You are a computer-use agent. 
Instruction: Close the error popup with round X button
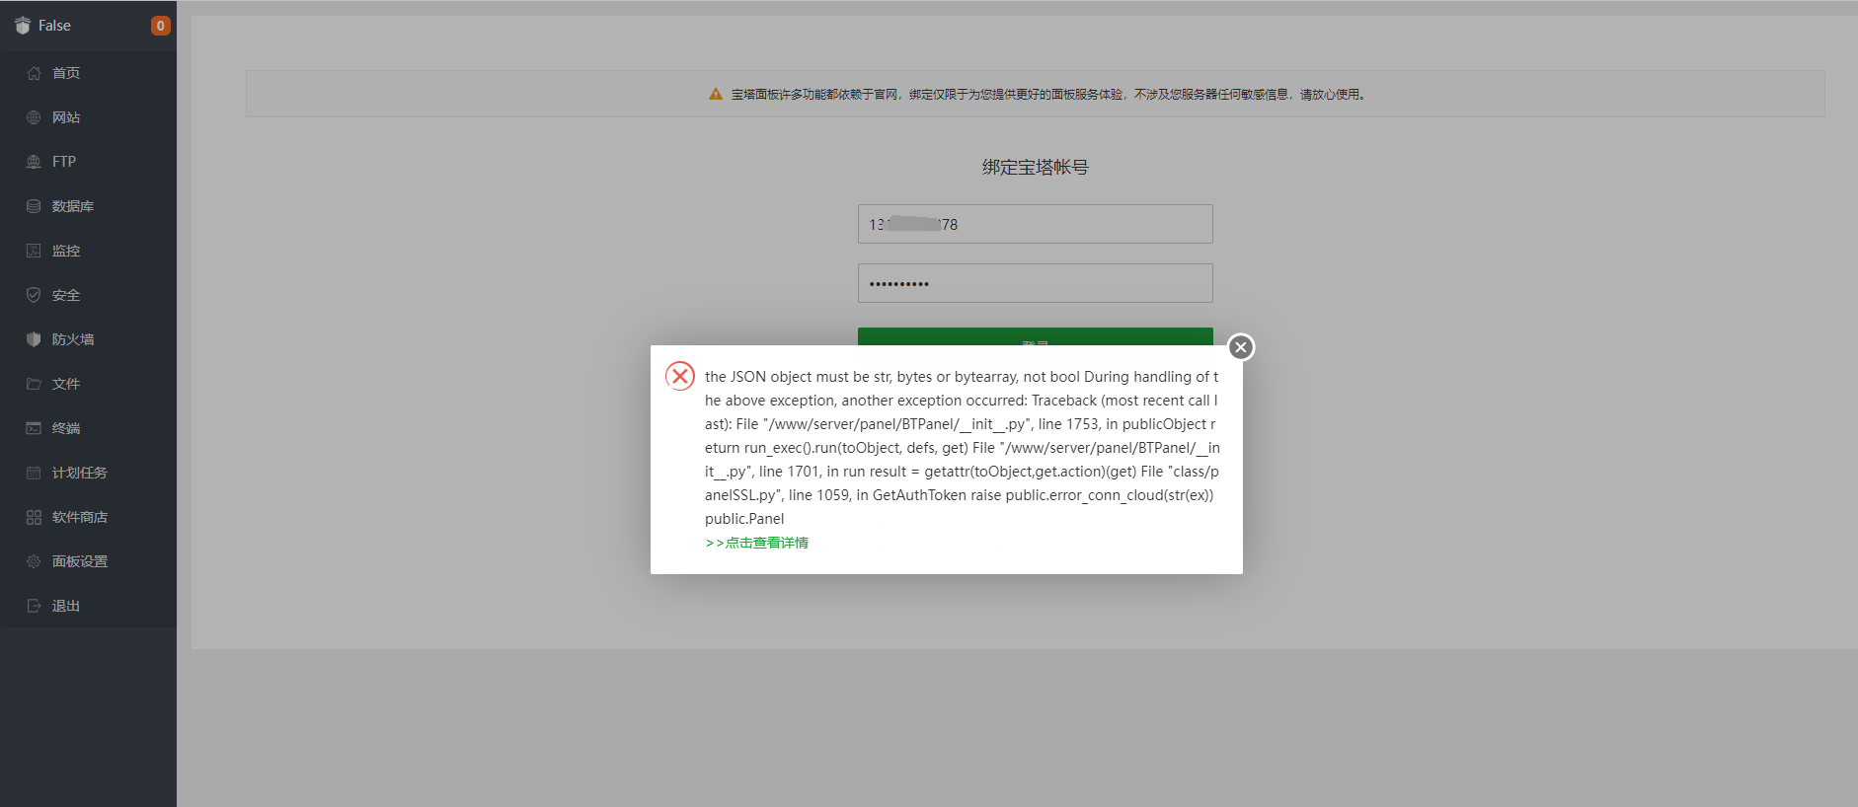(1241, 347)
